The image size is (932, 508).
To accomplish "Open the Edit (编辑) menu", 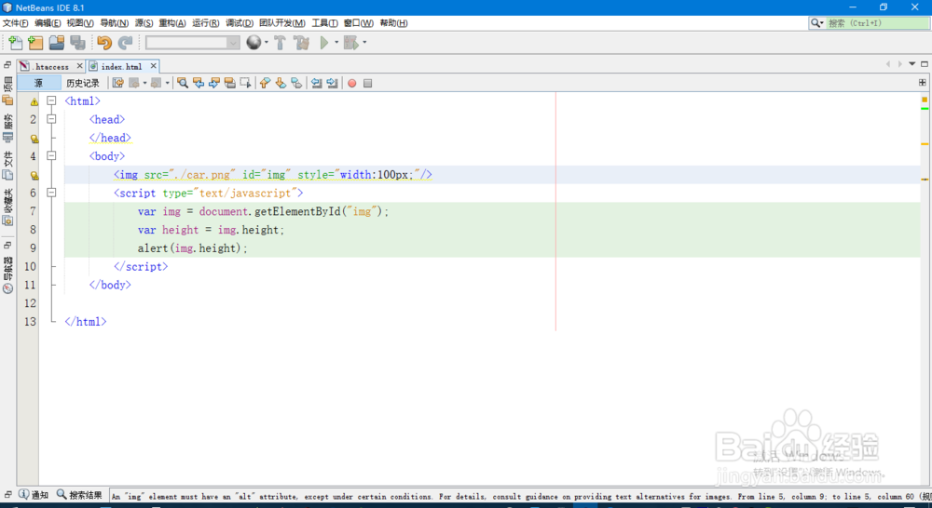I will [x=47, y=23].
